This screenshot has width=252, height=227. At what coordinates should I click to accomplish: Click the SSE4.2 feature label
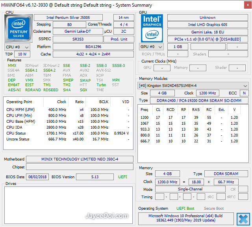tap(49, 70)
